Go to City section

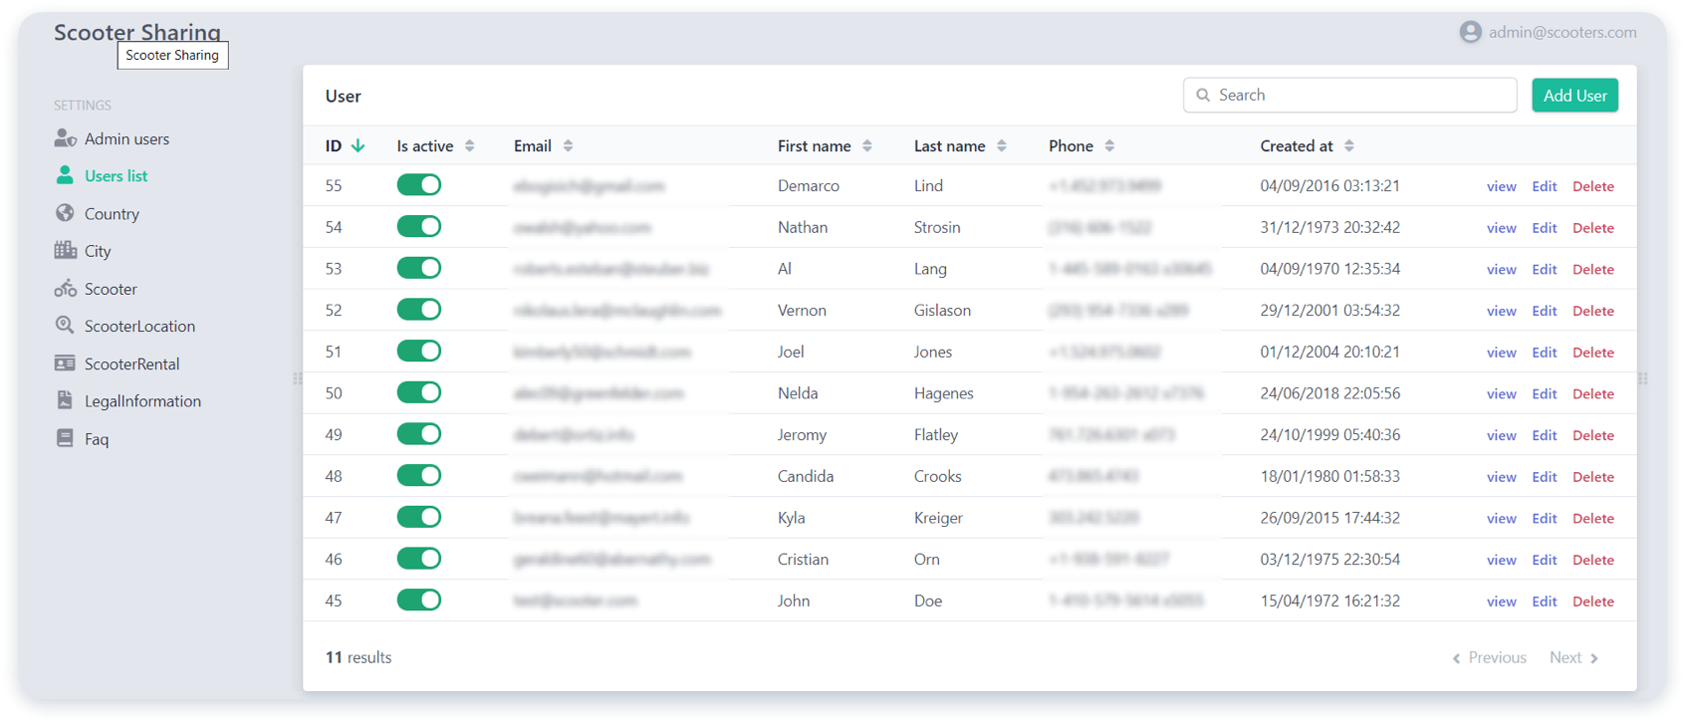point(98,251)
